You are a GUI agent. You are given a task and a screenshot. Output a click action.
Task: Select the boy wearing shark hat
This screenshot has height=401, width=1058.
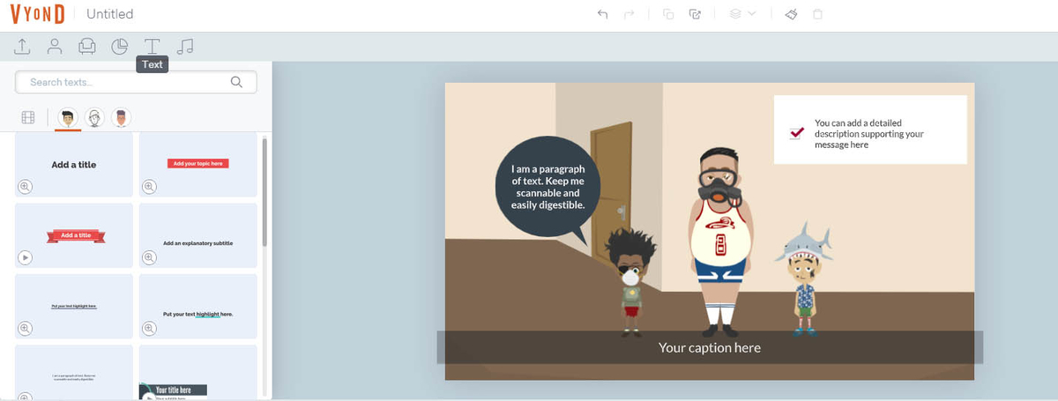(x=803, y=278)
